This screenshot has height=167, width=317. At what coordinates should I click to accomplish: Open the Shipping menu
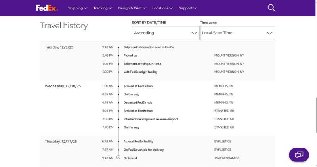pos(77,8)
